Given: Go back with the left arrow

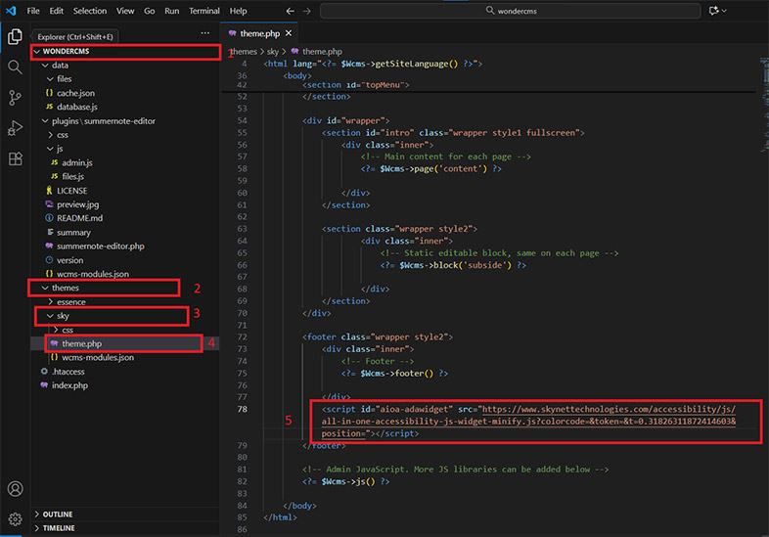Looking at the screenshot, I should pyautogui.click(x=290, y=11).
